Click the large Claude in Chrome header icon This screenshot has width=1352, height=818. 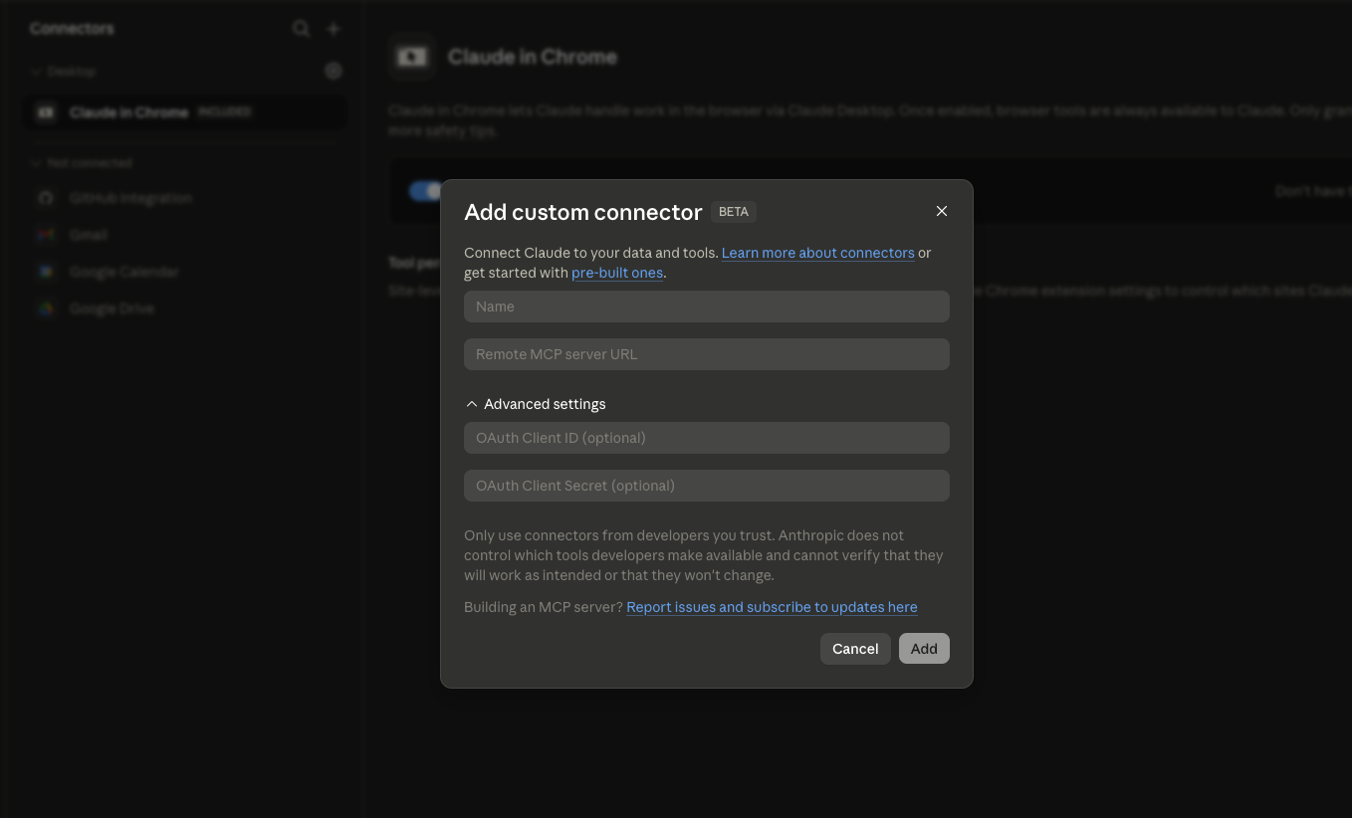coord(412,57)
